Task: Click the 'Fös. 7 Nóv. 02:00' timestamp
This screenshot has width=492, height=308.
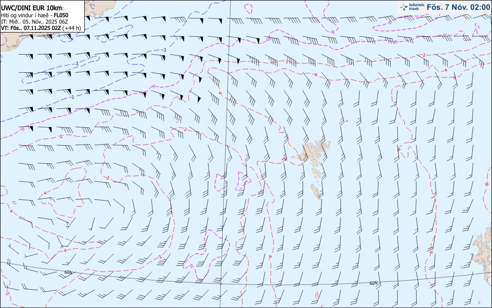Action: (x=458, y=7)
